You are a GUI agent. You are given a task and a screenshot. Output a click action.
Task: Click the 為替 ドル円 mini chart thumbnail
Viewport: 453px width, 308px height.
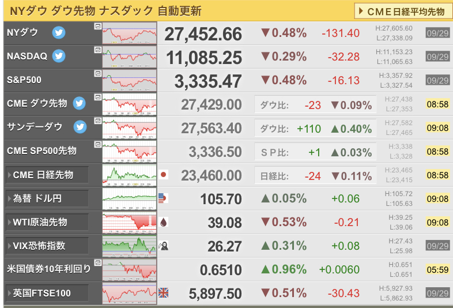click(x=130, y=198)
